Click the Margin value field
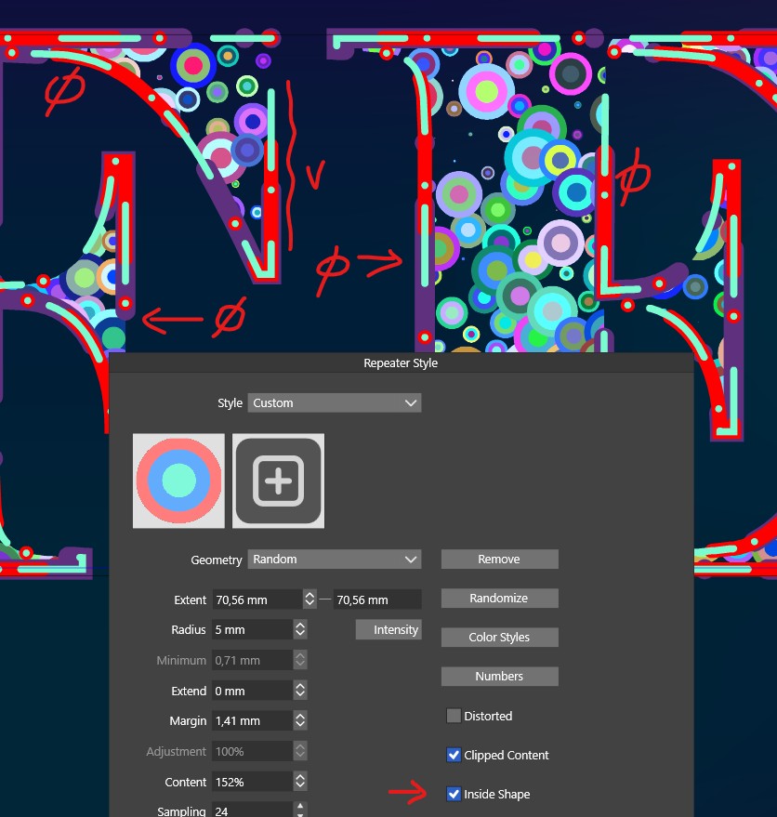The height and width of the screenshot is (817, 777). [x=251, y=720]
